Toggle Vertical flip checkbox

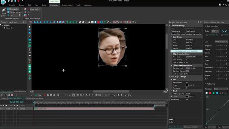222,35
